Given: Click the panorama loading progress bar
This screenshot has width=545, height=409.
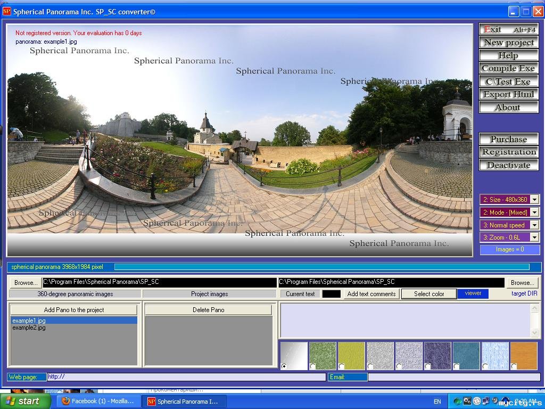Looking at the screenshot, I should point(321,267).
